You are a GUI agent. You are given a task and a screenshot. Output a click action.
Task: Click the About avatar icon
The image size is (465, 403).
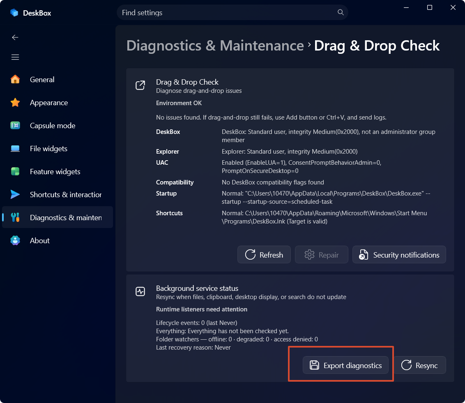pos(15,240)
